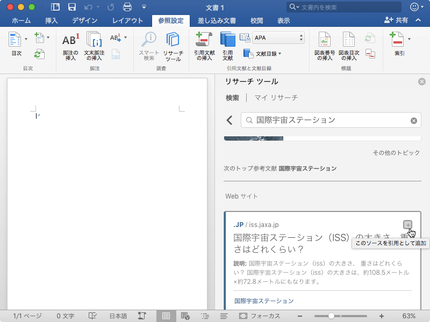Go back with the Researcher back arrow
430x322 pixels.
pos(230,120)
